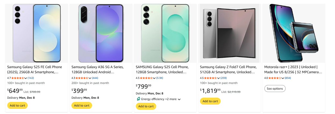Open the 3.3K reviews link
Image resolution: width=335 pixels, height=114 pixels.
(159, 78)
